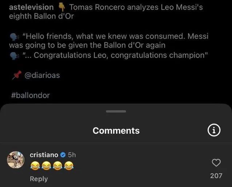Click the Comments header title
The image size is (232, 187).
pos(116,131)
